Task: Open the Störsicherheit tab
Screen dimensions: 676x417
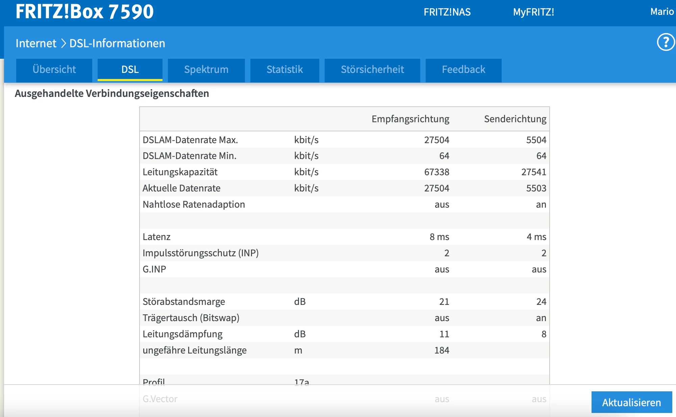Action: (372, 70)
